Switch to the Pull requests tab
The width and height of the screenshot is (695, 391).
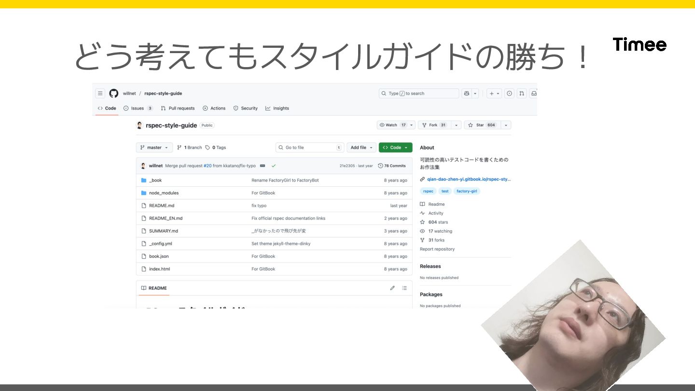pyautogui.click(x=178, y=108)
